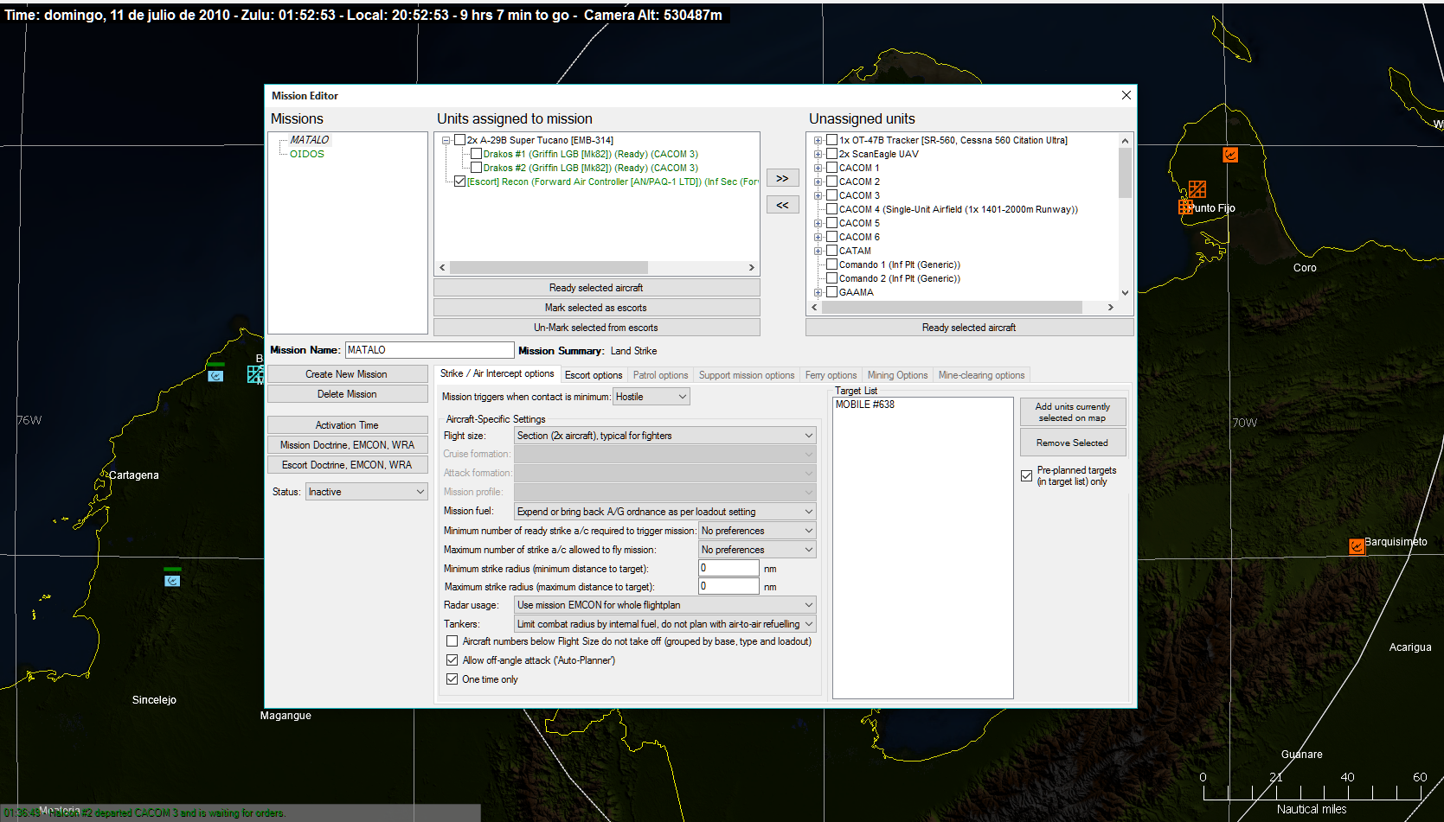Click the Maximum strike radius field
Viewport: 1444px width, 822px height.
point(728,586)
